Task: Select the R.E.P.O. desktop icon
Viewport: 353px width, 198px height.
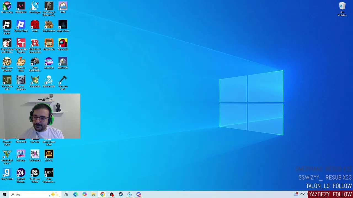Action: (x=49, y=155)
